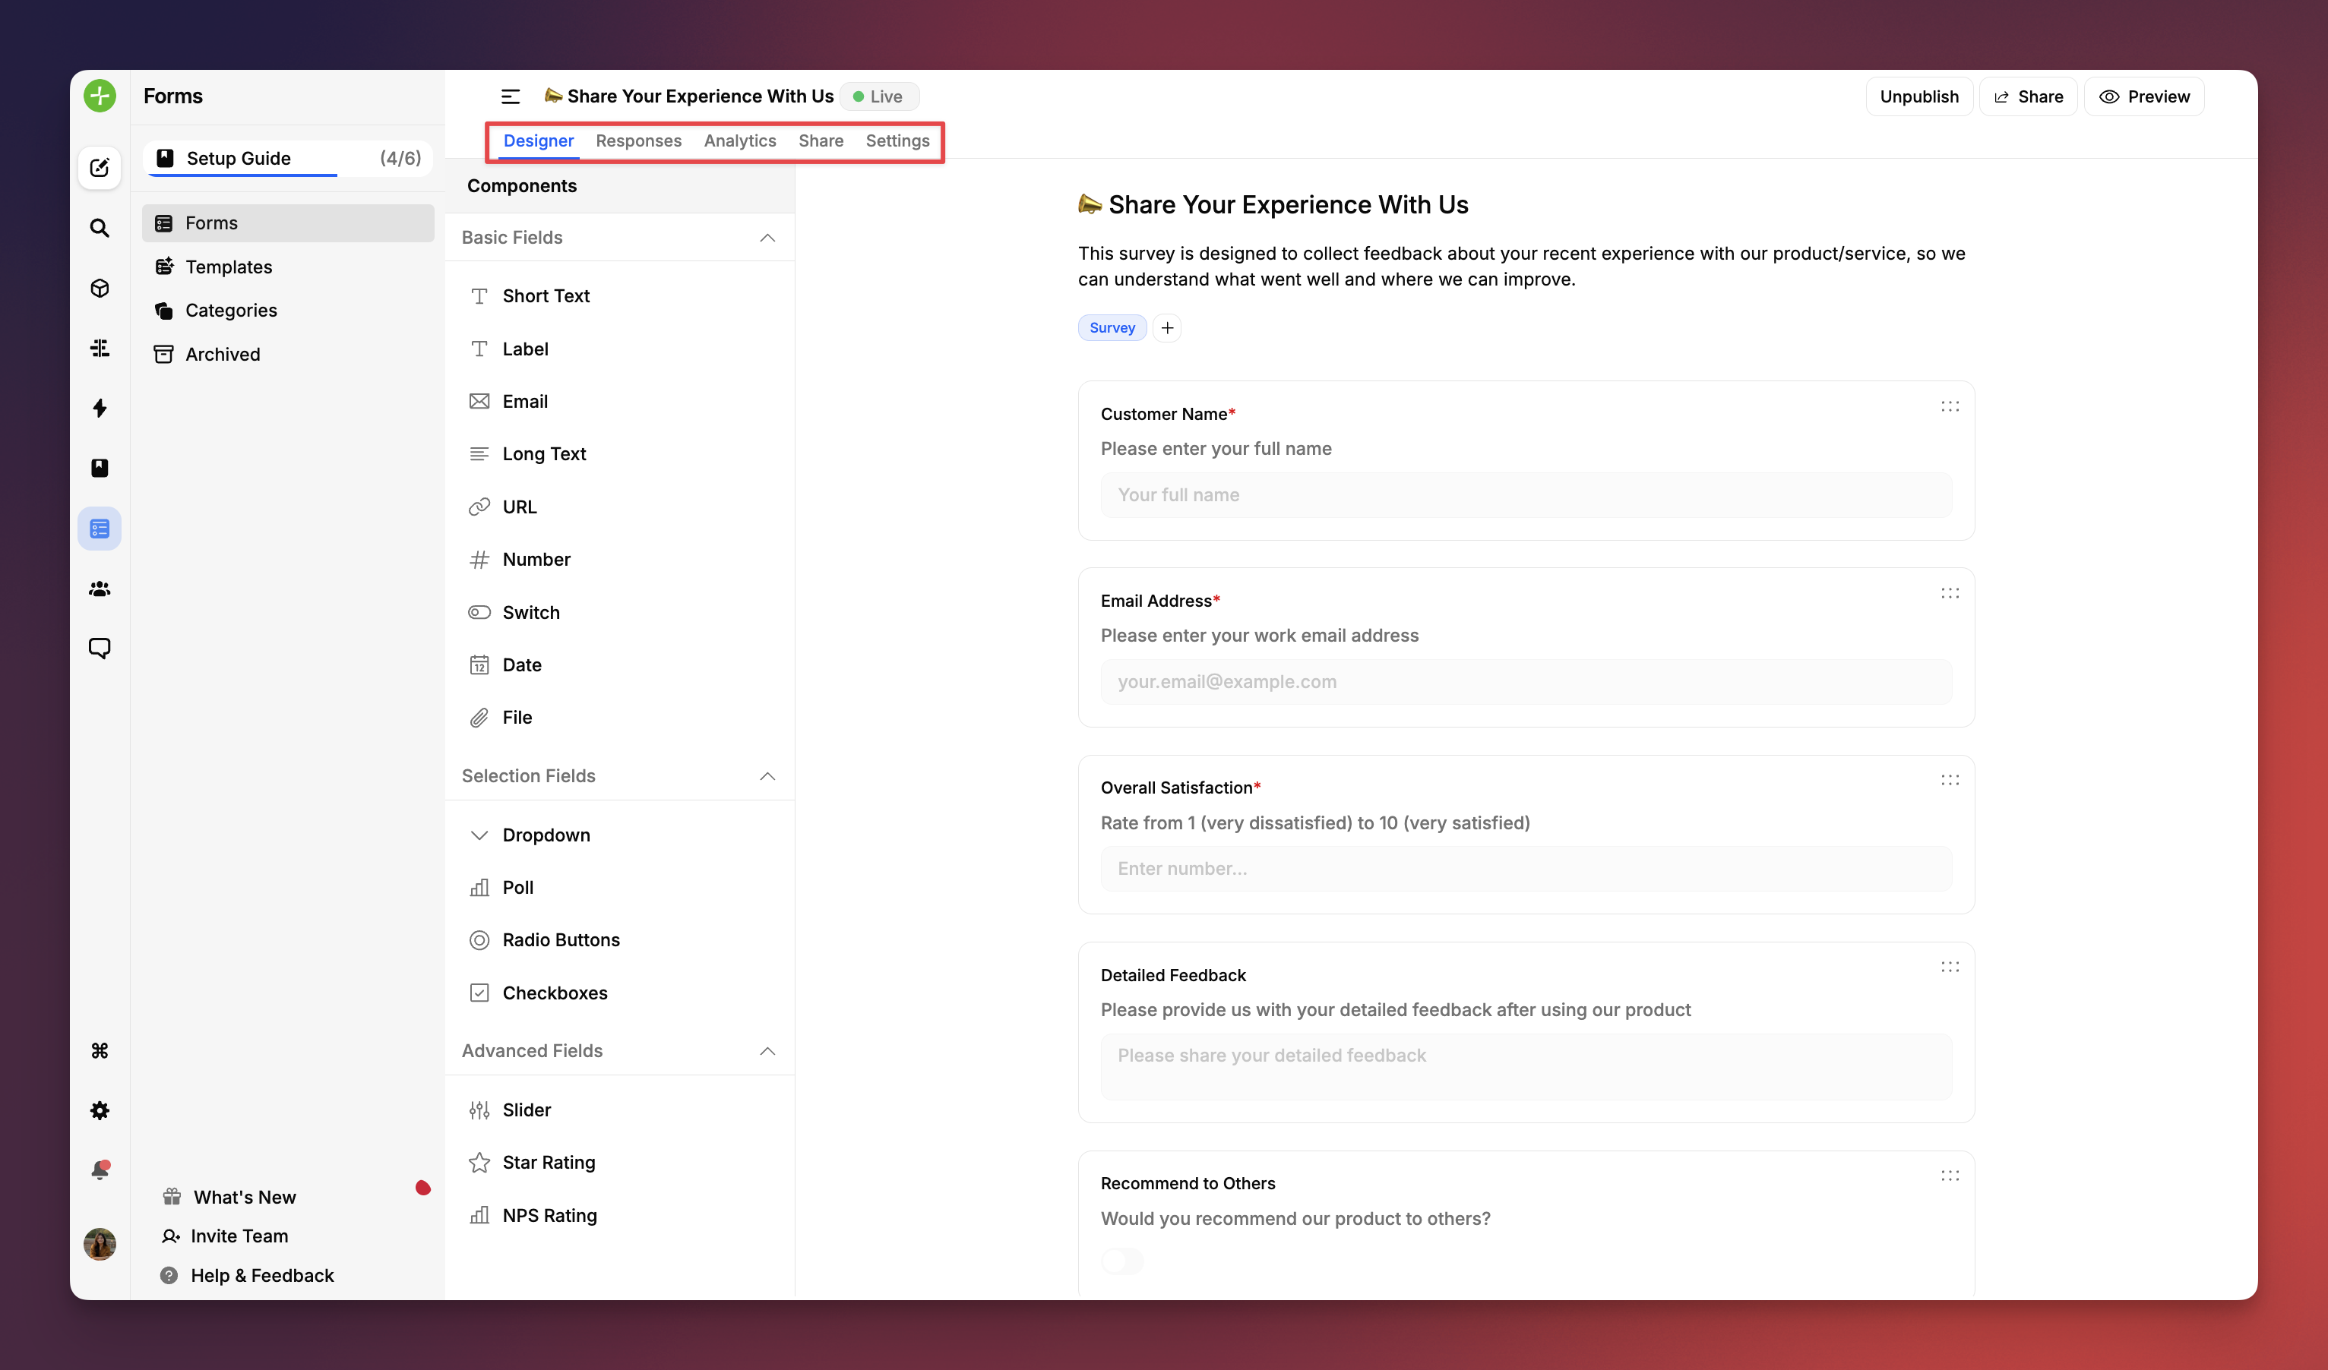
Task: Select the search icon in the left sidebar
Action: [x=99, y=228]
